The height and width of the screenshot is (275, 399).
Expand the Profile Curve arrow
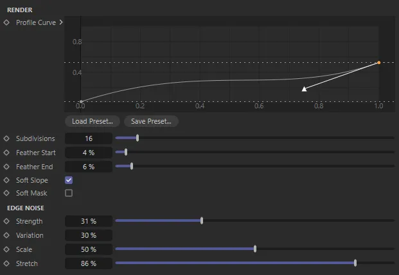click(60, 22)
